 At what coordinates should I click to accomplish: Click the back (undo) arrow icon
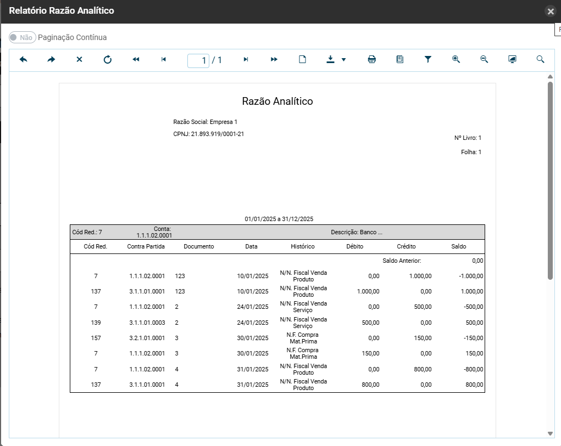(x=23, y=60)
